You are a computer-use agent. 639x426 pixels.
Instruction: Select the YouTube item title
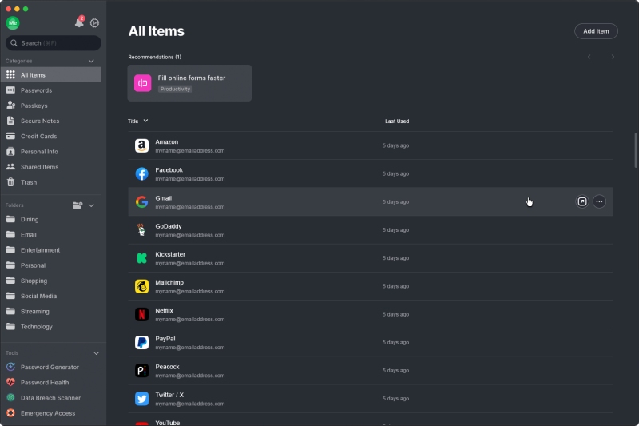[168, 423]
